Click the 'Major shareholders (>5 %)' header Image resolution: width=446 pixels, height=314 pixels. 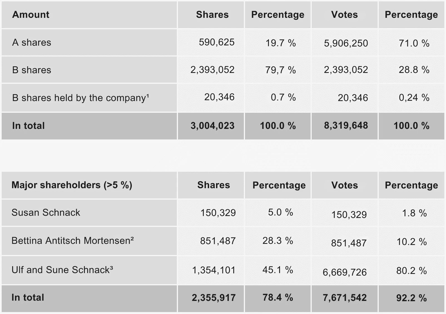click(72, 185)
